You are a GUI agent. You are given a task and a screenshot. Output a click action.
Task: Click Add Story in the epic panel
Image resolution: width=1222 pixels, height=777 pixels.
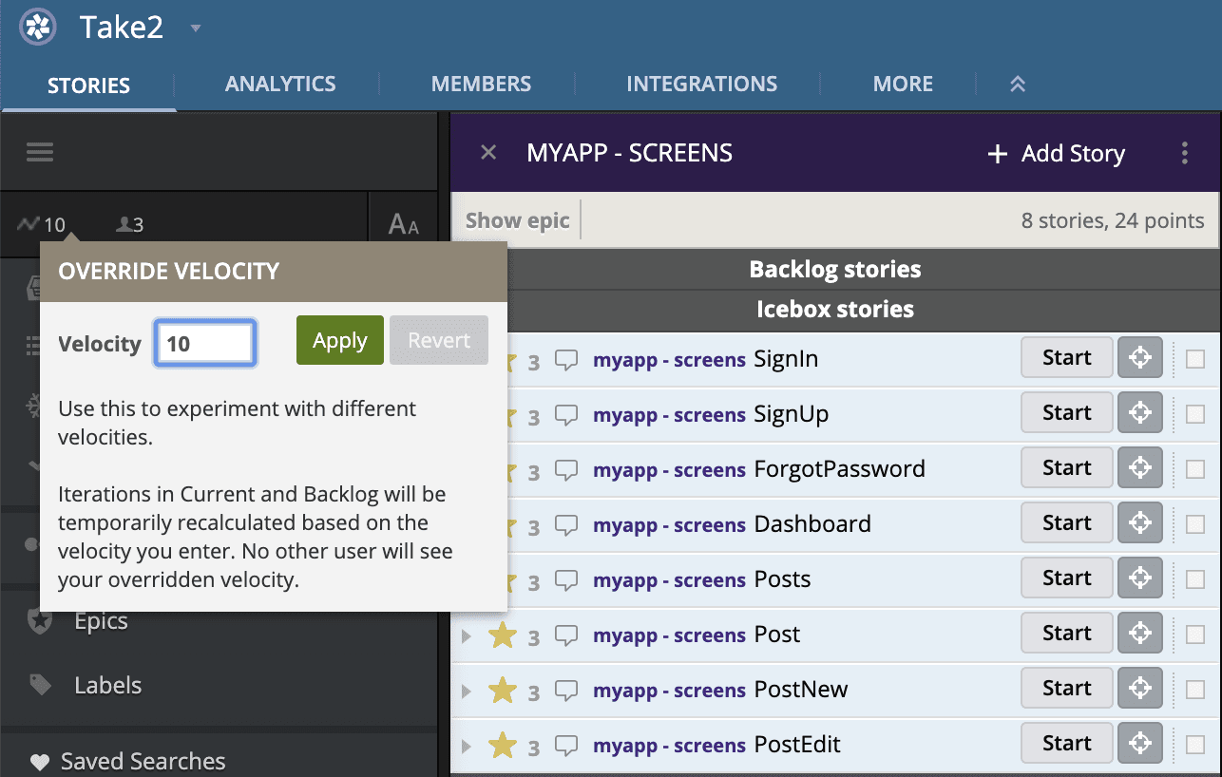pos(1056,154)
